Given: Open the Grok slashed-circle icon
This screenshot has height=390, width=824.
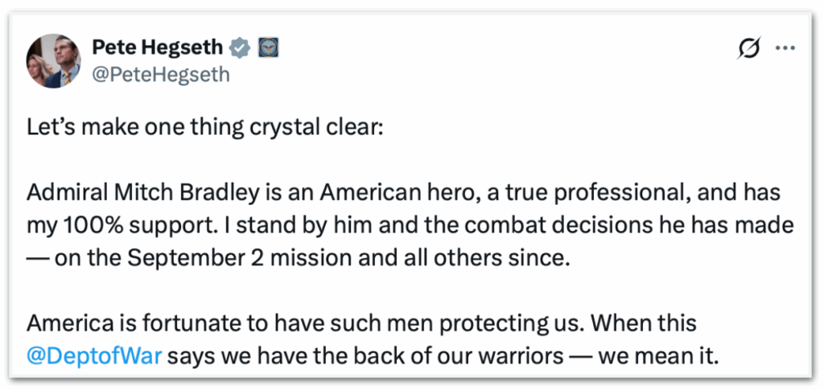Looking at the screenshot, I should pos(748,49).
